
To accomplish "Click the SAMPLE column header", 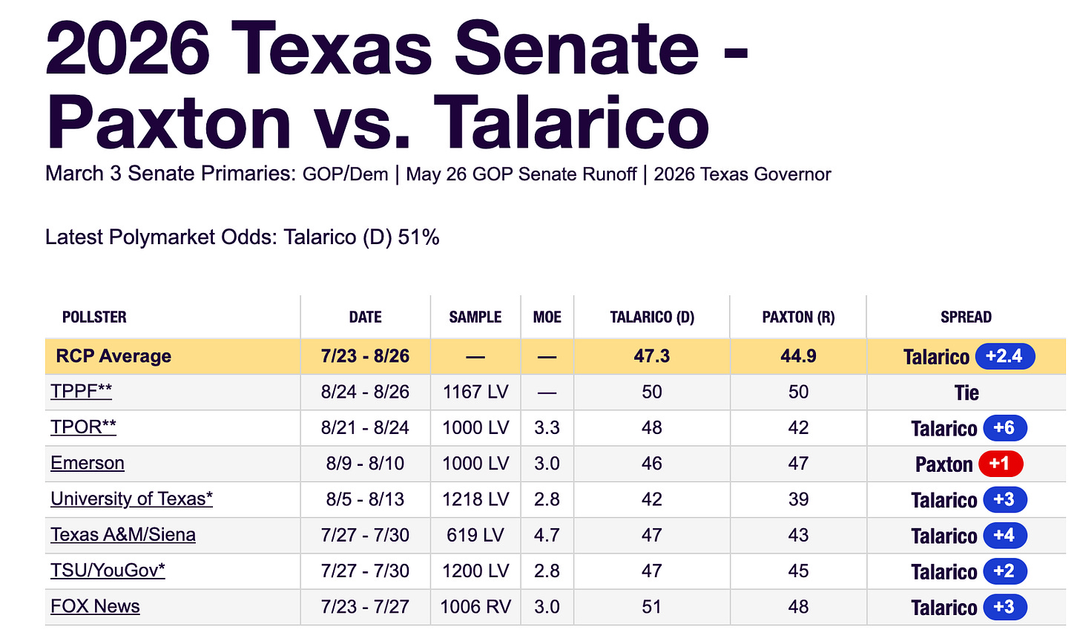I will pos(475,317).
